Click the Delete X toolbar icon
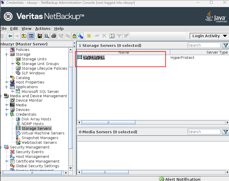The image size is (229, 181). tap(104, 36)
